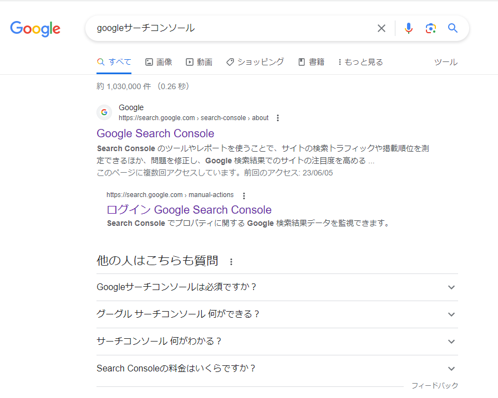Open three-dot menu beside search-console about URL

[278, 118]
